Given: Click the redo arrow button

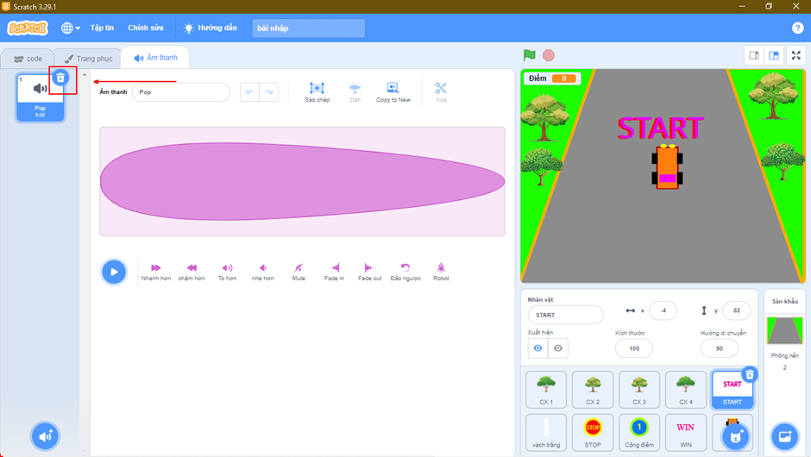Looking at the screenshot, I should point(269,92).
